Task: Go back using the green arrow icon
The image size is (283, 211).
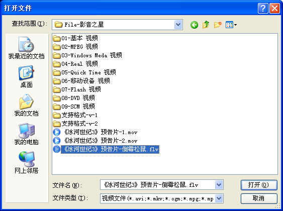Action: (x=194, y=25)
